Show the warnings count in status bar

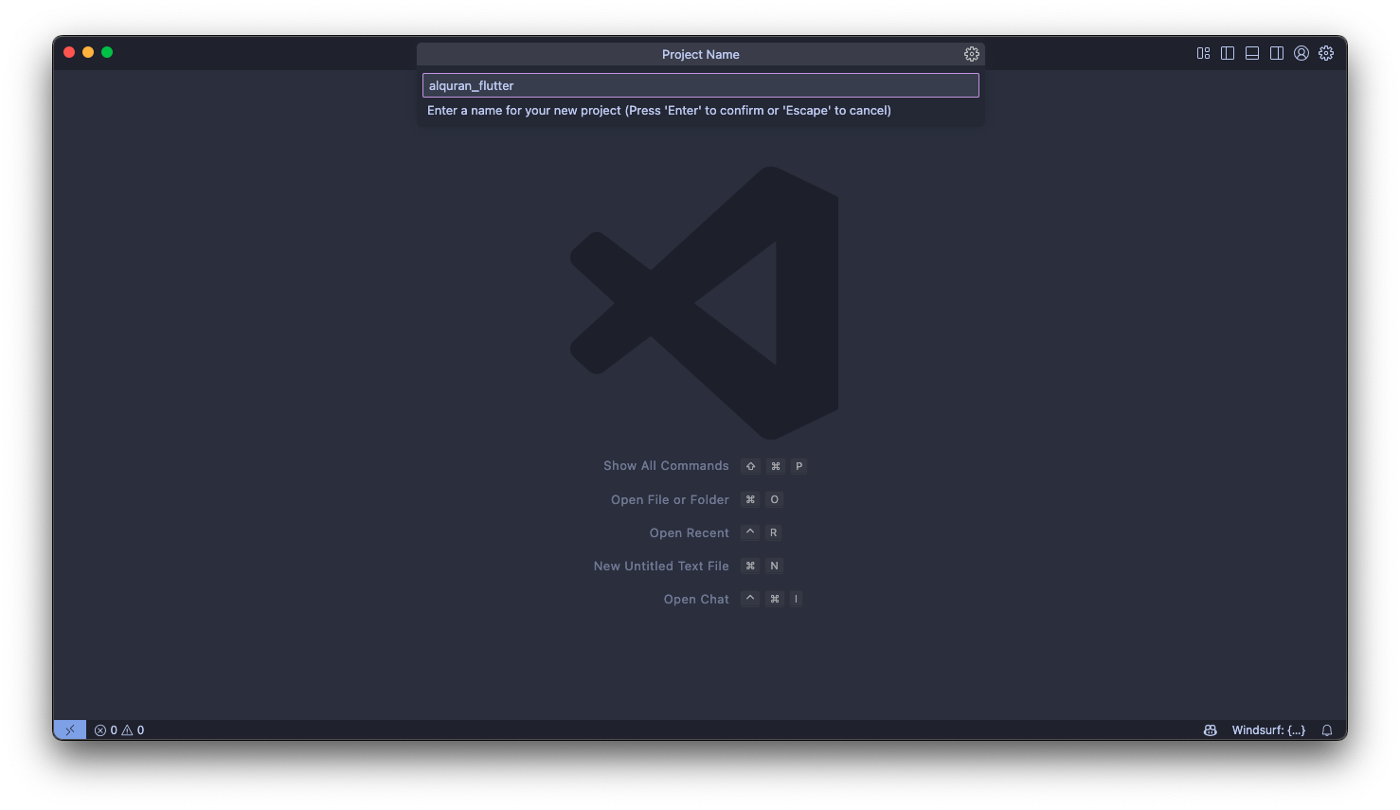pyautogui.click(x=134, y=730)
